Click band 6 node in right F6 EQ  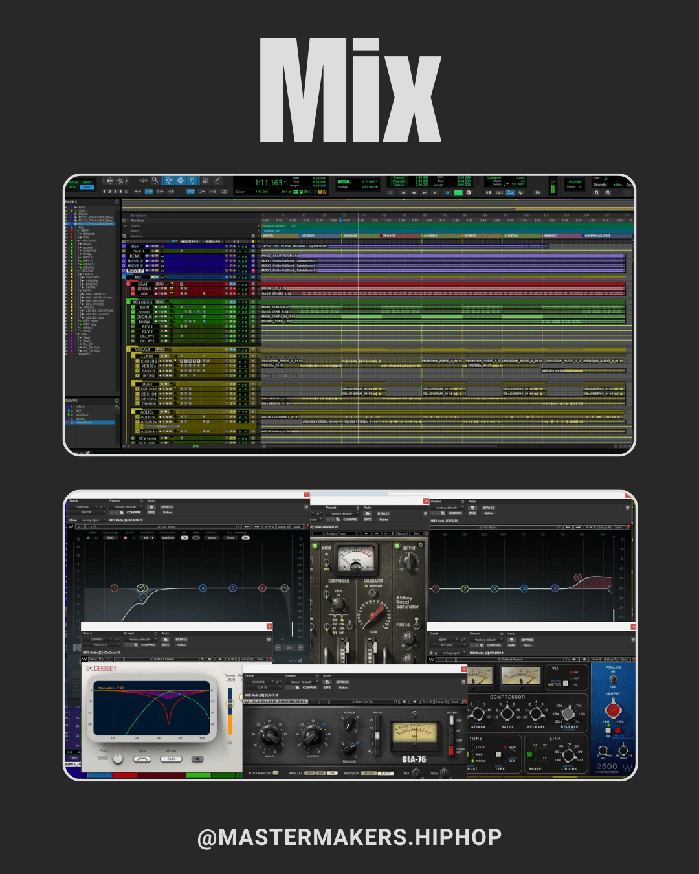577,577
